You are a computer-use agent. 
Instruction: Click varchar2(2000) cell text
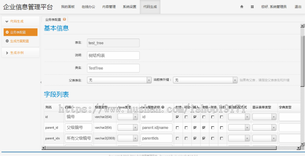105,138
